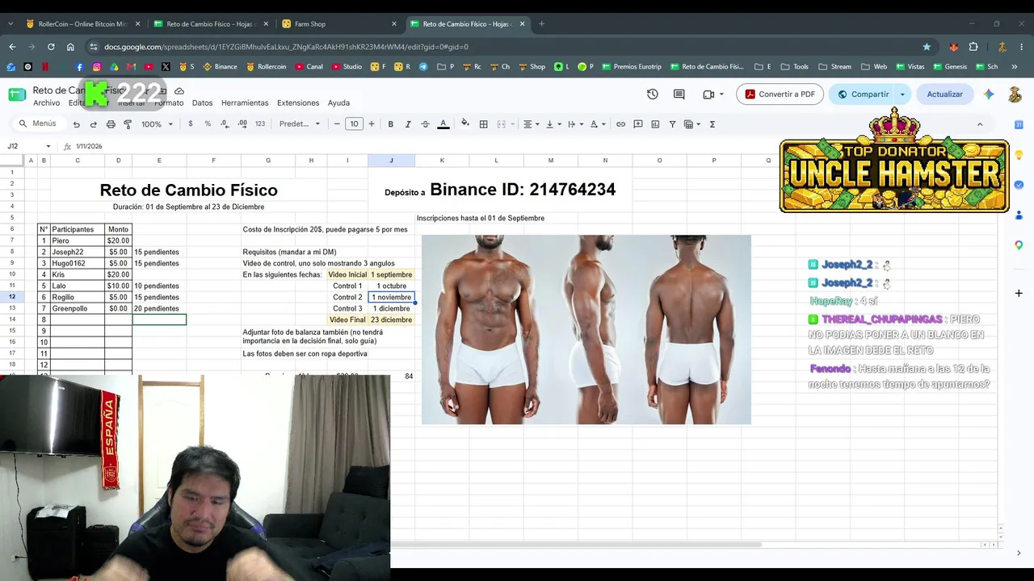The width and height of the screenshot is (1034, 581).
Task: Open the Premios Eurotrip bookmark
Action: click(x=631, y=67)
